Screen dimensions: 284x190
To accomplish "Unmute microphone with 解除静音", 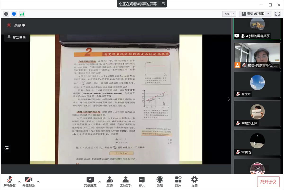I will click(x=10, y=181).
